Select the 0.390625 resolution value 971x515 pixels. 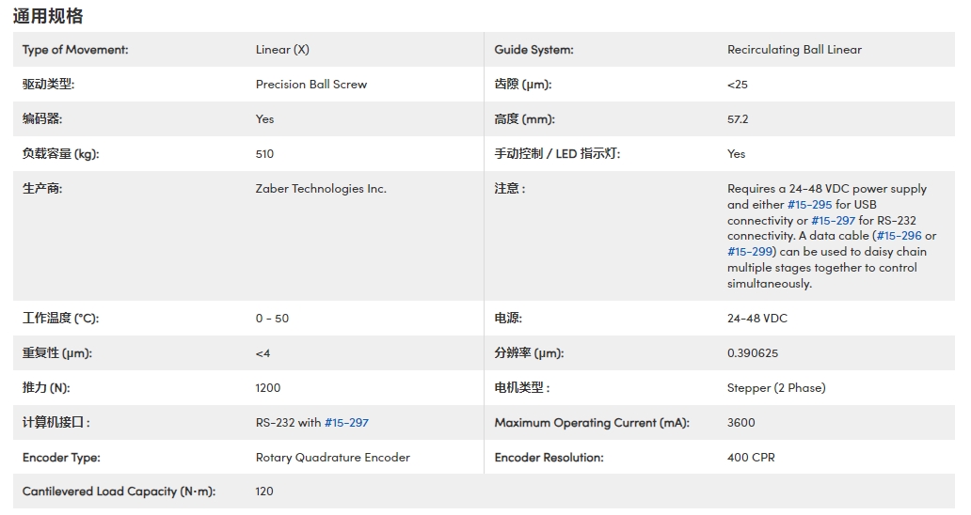[752, 353]
